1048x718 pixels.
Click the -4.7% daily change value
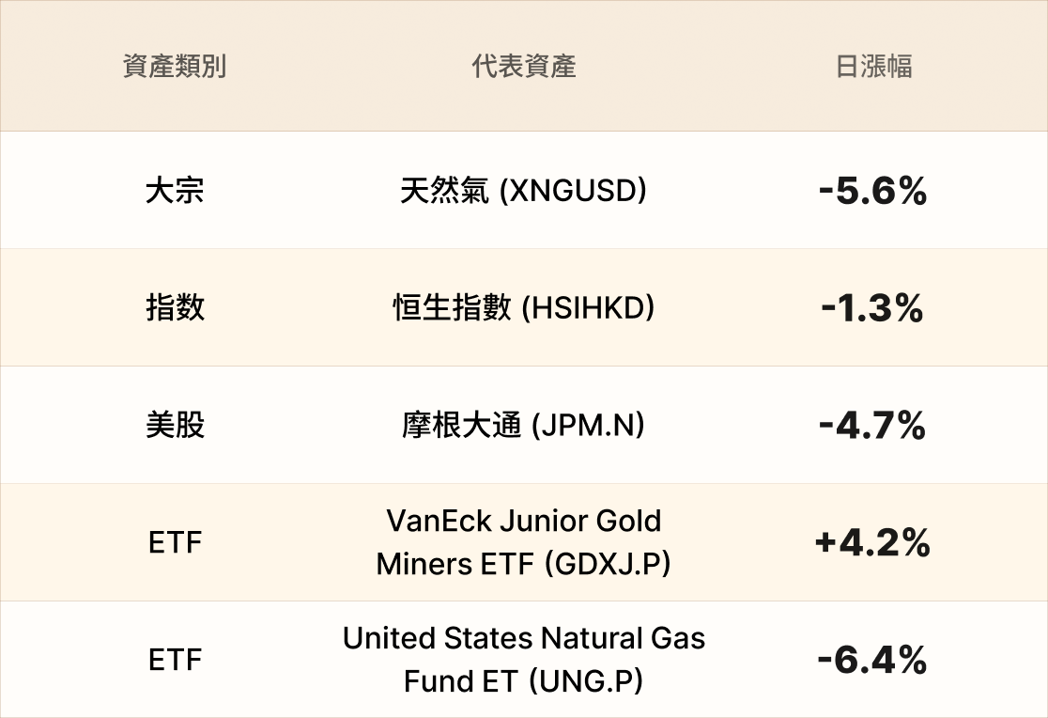point(873,426)
